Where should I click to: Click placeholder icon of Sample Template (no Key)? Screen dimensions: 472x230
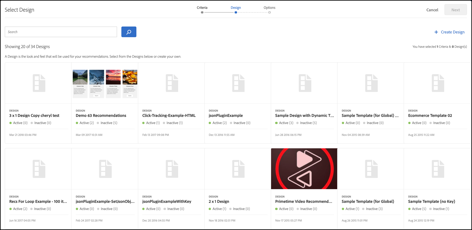[438, 169]
